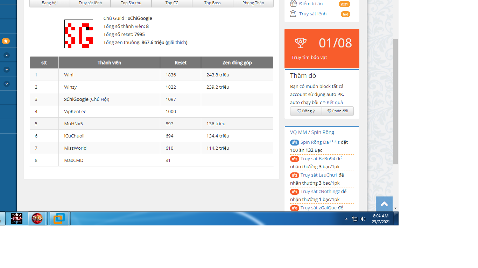This screenshot has height=268, width=478.
Task: Vote Đồng ý in the poll
Action: click(306, 111)
